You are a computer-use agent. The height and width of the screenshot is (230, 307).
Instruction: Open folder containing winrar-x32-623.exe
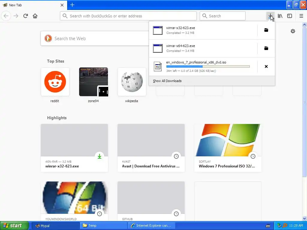pos(266,30)
